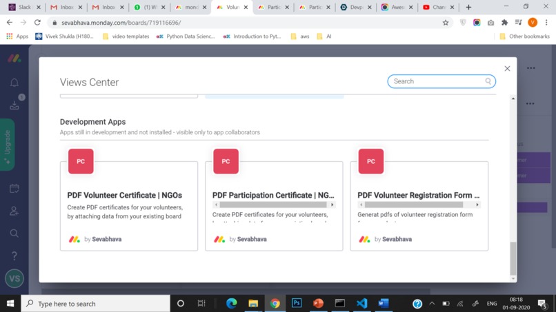Screen dimensions: 556x312
Task: Open Photoshop from the taskbar
Action: pos(297,303)
